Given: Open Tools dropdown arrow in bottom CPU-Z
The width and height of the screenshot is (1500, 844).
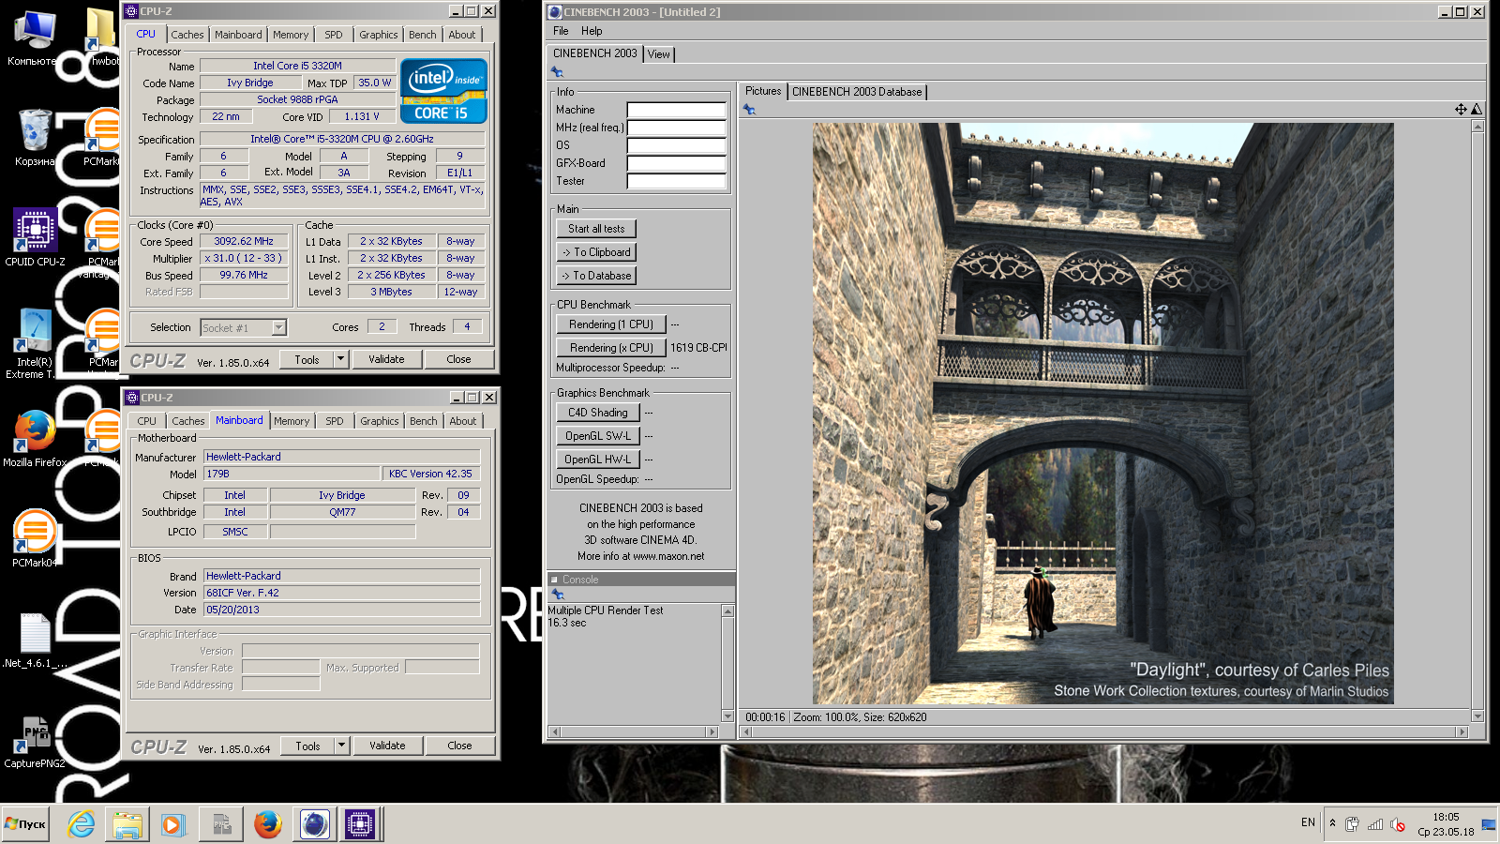Looking at the screenshot, I should tap(342, 746).
